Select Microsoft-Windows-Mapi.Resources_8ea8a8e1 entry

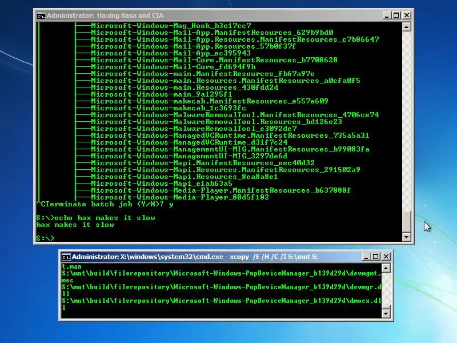pos(185,177)
